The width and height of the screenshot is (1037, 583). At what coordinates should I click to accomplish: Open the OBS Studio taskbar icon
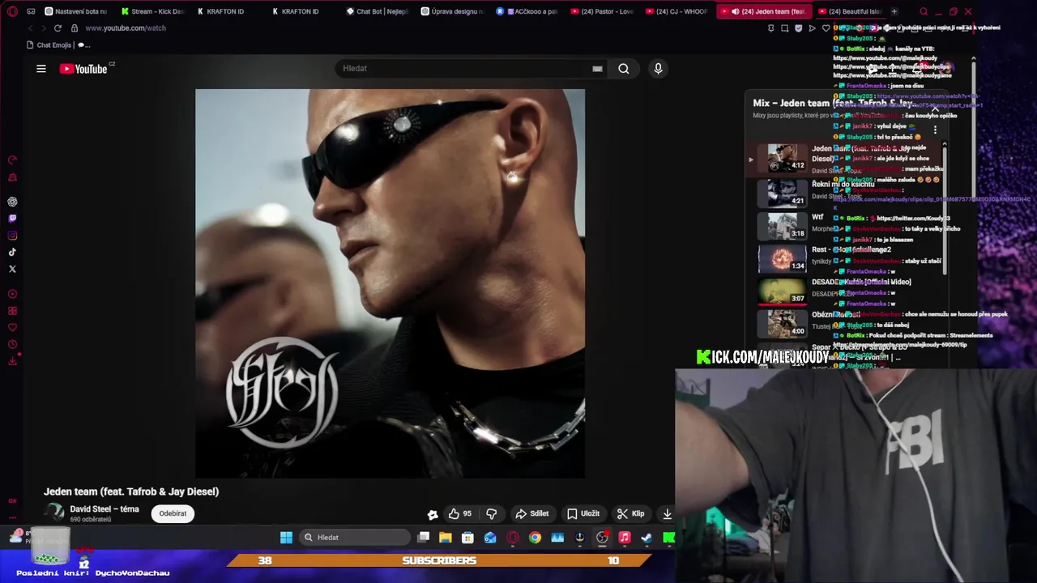pyautogui.click(x=602, y=538)
